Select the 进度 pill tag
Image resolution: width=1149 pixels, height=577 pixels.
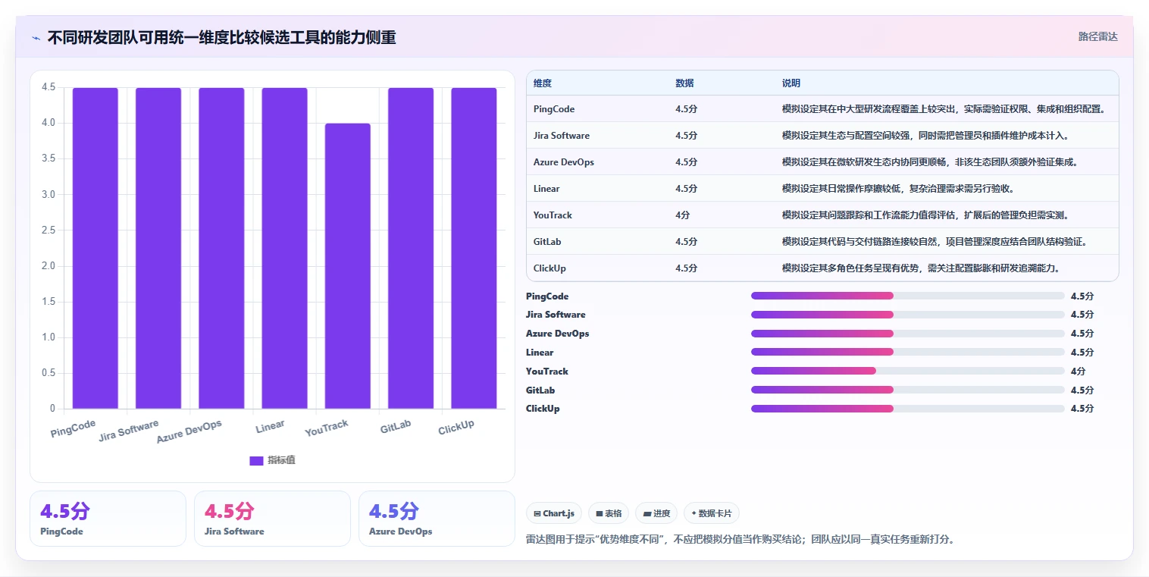click(656, 513)
